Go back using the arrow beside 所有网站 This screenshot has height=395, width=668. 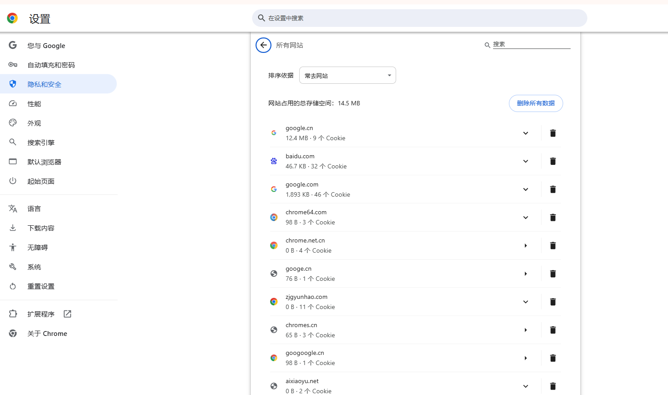point(263,45)
